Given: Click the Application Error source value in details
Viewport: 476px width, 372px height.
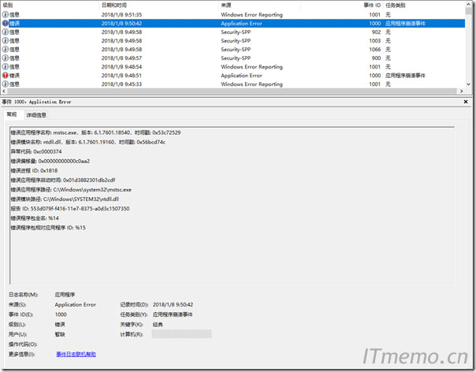Looking at the screenshot, I should pyautogui.click(x=76, y=304).
